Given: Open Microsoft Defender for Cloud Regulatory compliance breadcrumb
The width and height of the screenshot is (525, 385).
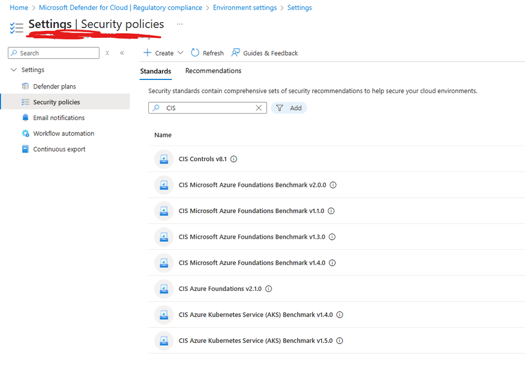Looking at the screenshot, I should 120,7.
